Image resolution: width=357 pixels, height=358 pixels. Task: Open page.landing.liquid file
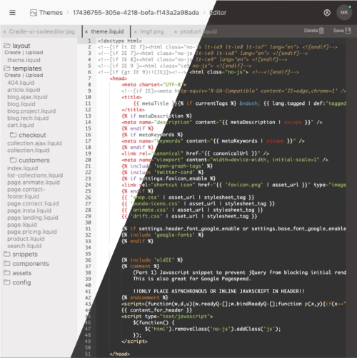[x=33, y=218]
